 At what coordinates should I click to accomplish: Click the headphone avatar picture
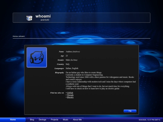click(x=37, y=57)
